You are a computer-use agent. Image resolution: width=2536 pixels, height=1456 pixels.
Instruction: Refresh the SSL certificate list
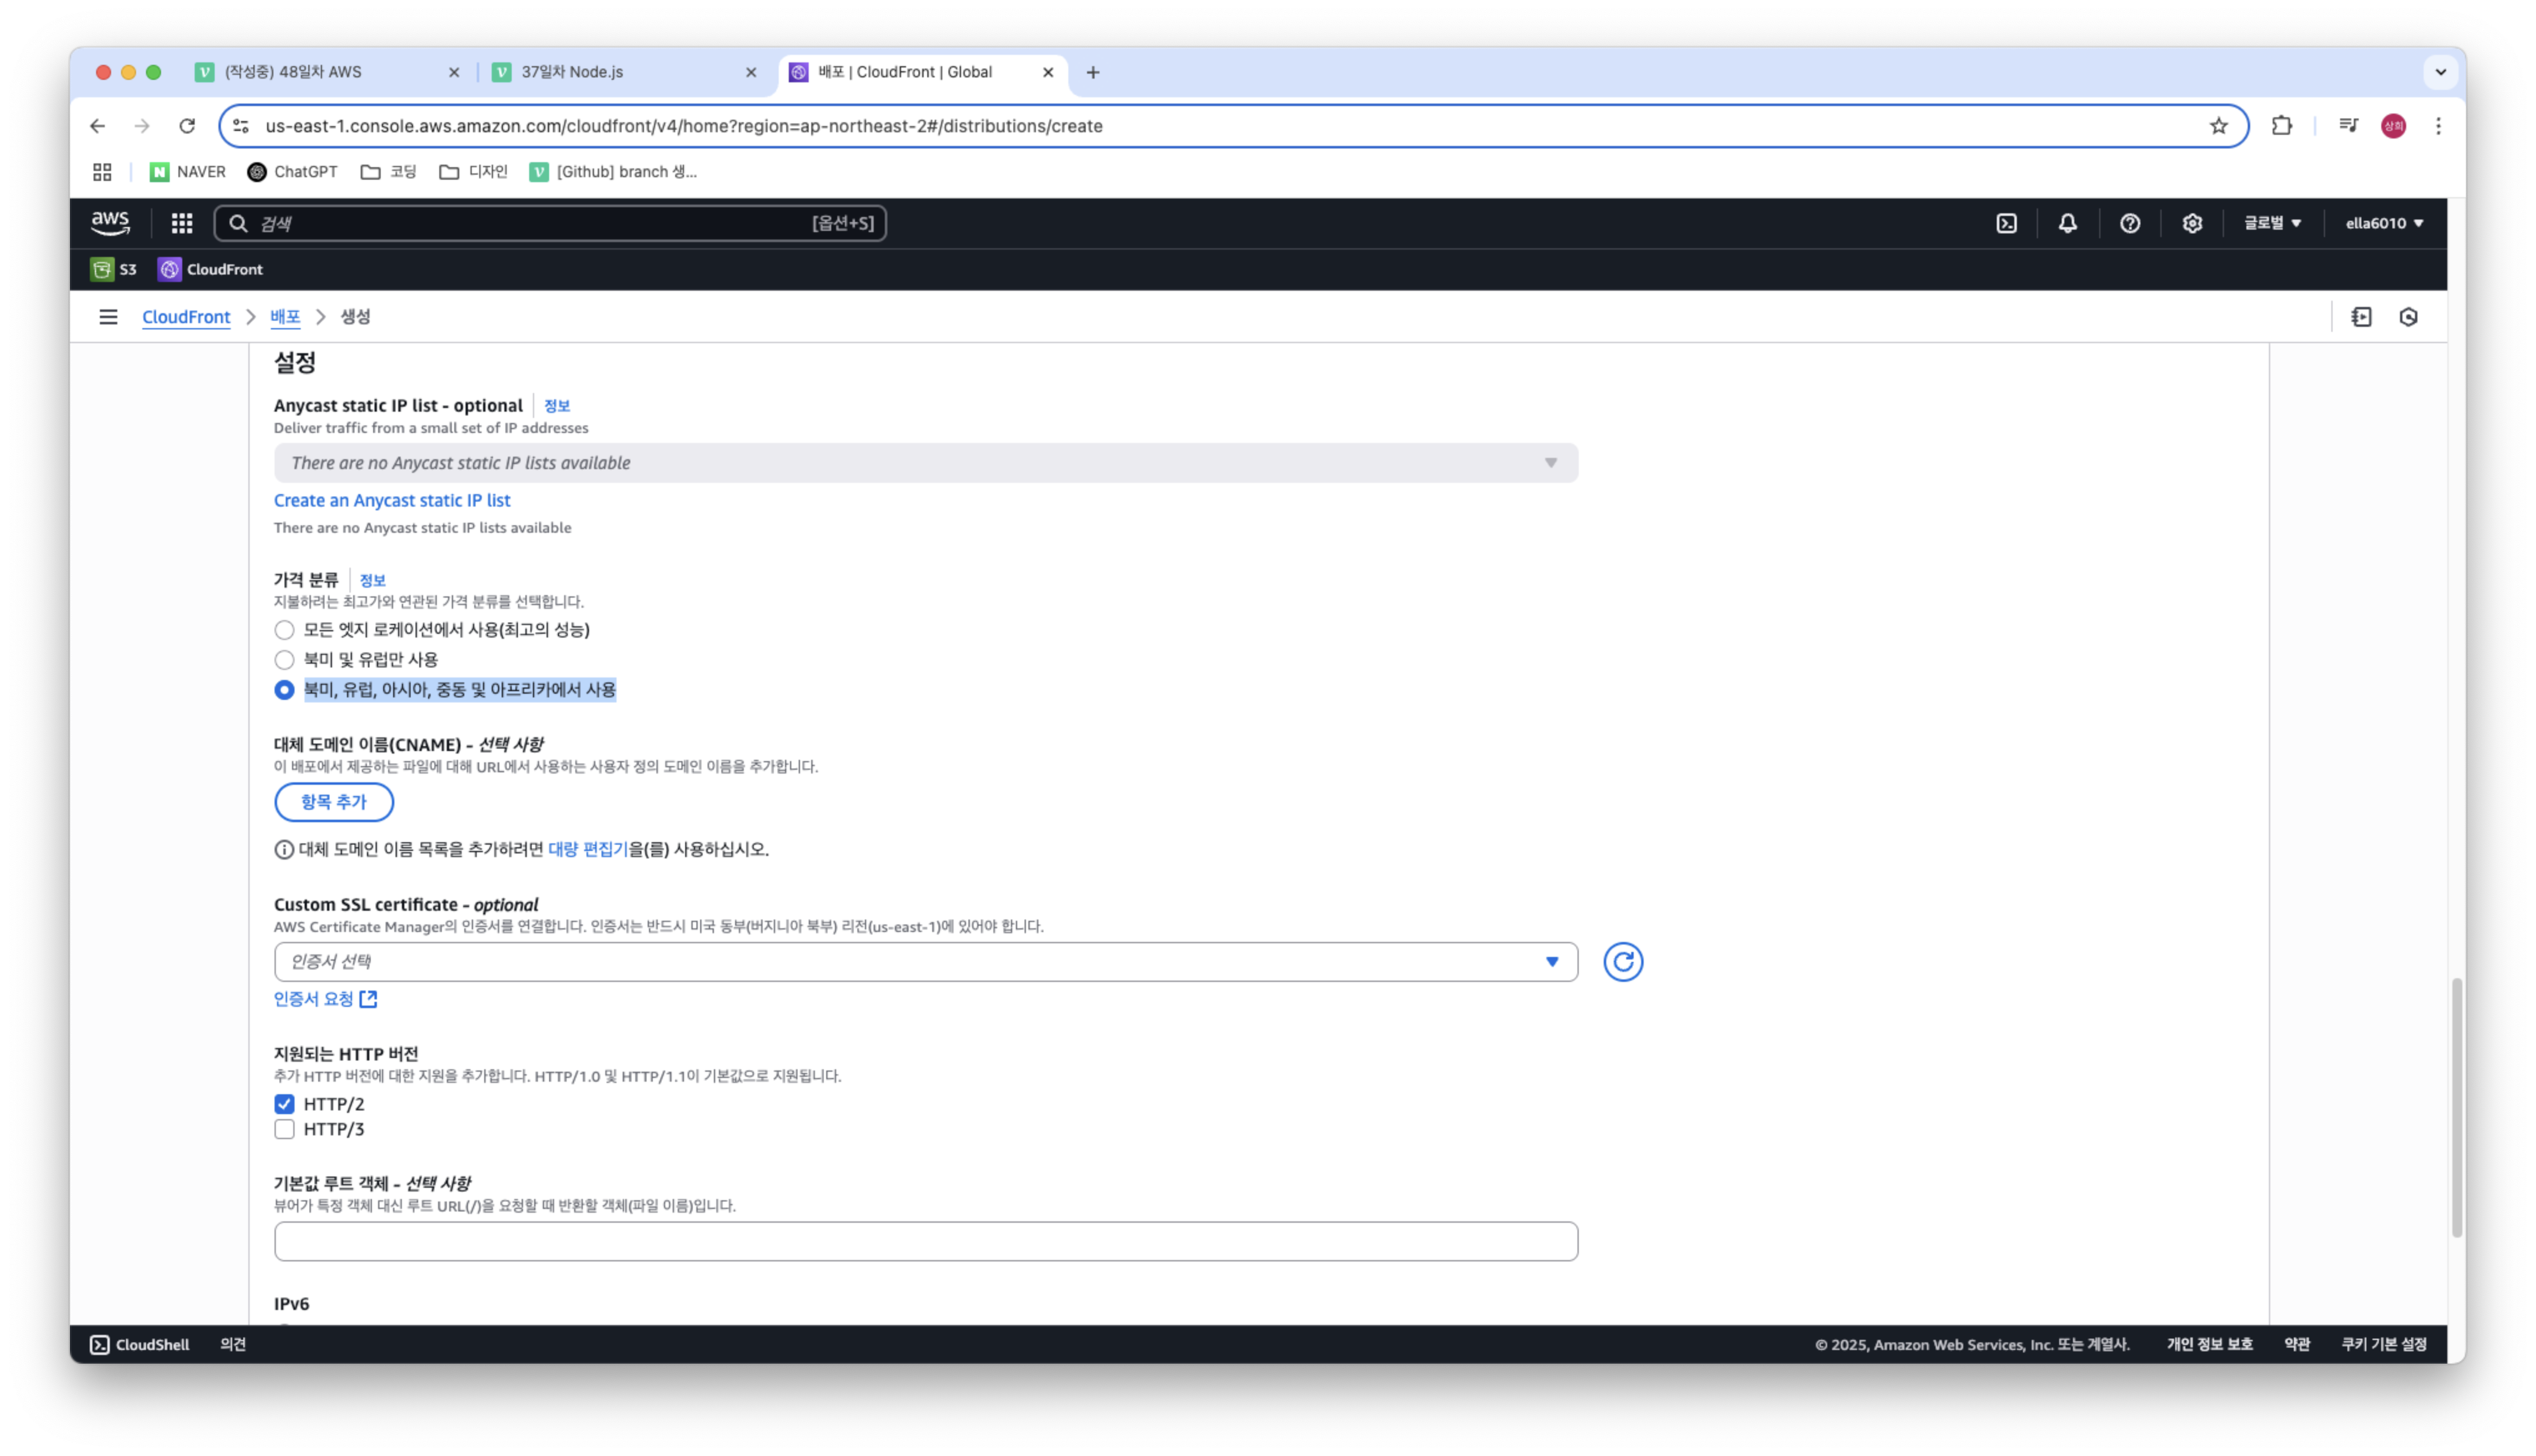point(1623,962)
